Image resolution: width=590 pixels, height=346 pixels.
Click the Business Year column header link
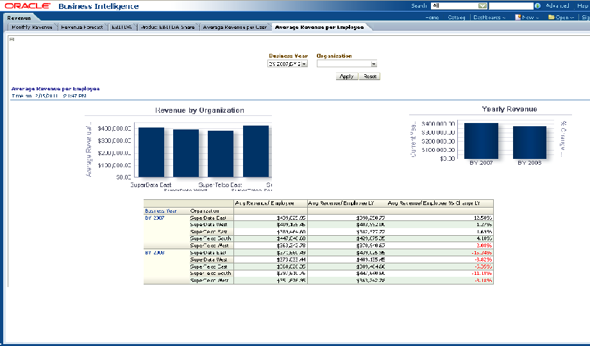(161, 211)
